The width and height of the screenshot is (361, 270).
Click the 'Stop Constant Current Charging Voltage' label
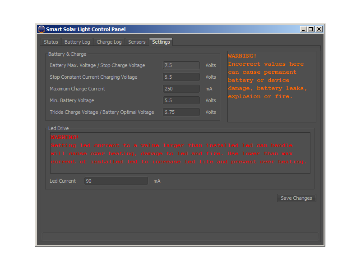click(93, 77)
